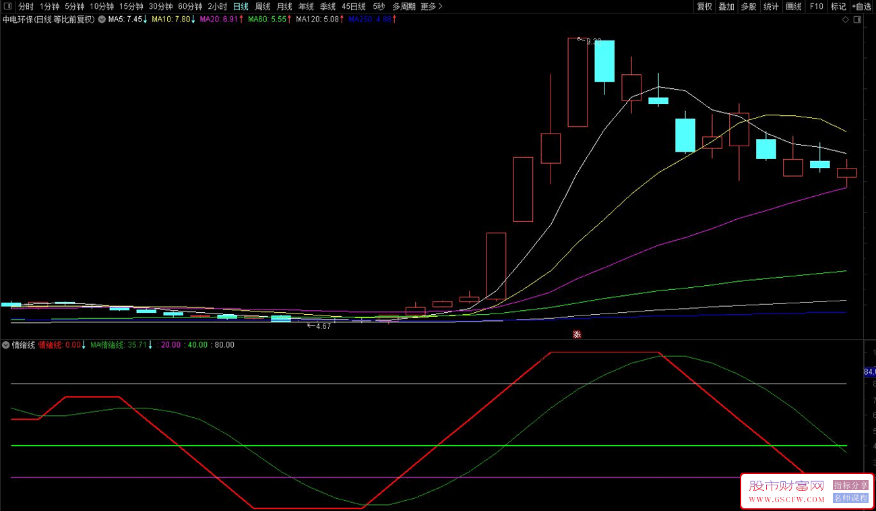The width and height of the screenshot is (876, 511).
Task: Switch to 分时 intraday view
Action: 26,6
